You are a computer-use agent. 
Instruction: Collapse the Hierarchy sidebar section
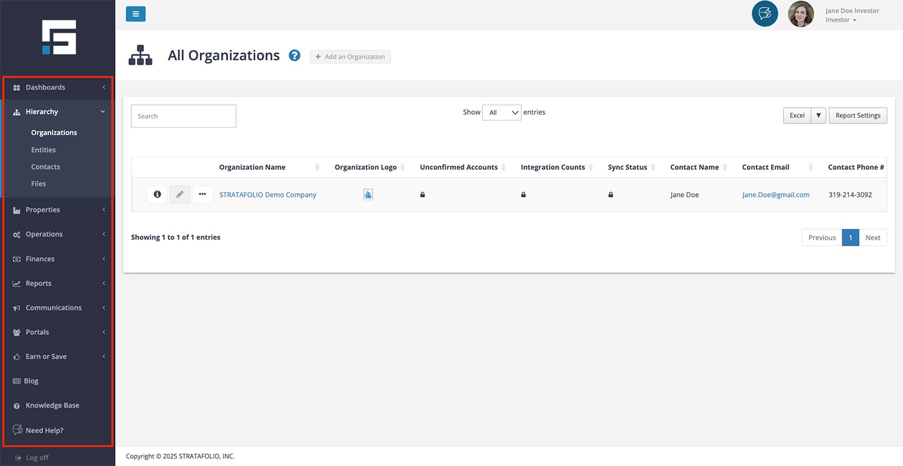(42, 111)
